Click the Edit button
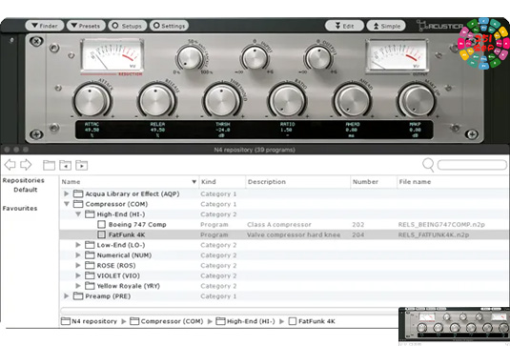This screenshot has height=346, width=510. point(344,26)
